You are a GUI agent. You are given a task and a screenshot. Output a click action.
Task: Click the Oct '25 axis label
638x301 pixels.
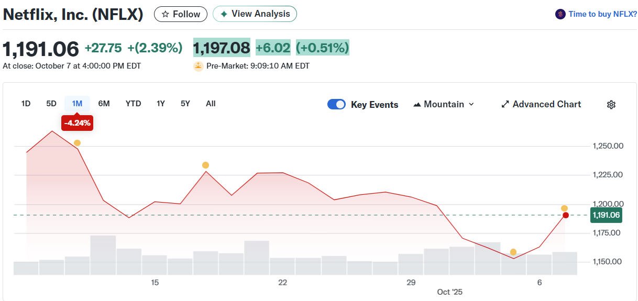click(450, 292)
